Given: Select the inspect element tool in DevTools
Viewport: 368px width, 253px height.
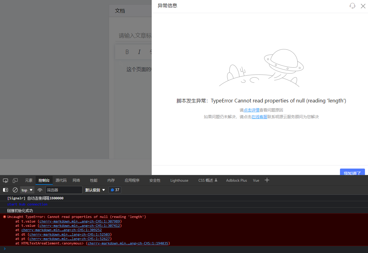Looking at the screenshot, I should tap(5, 180).
